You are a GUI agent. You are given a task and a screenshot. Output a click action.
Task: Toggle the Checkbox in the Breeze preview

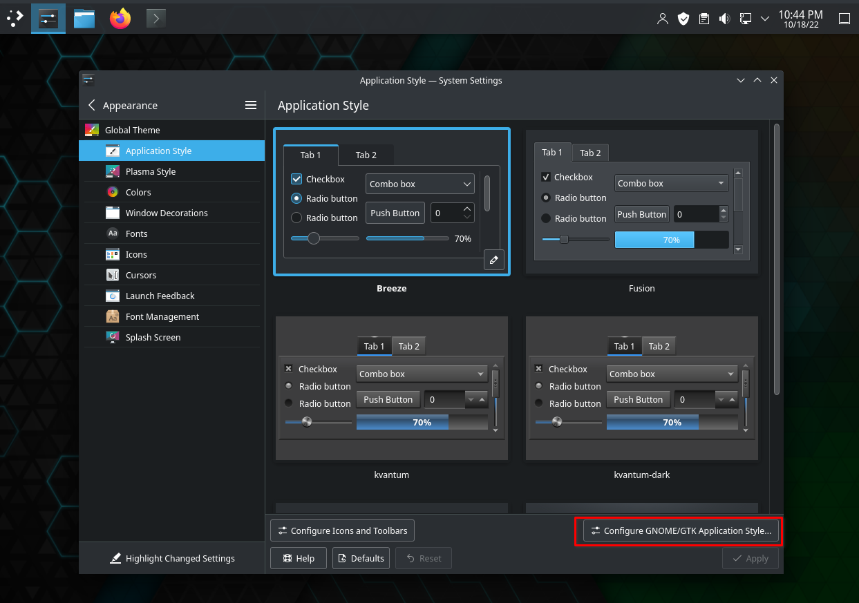(296, 179)
